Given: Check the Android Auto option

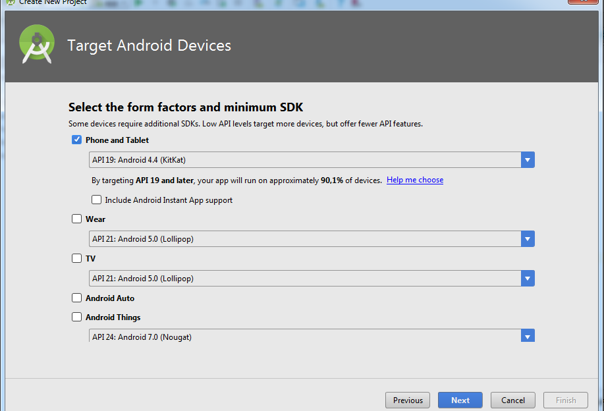Looking at the screenshot, I should coord(77,298).
